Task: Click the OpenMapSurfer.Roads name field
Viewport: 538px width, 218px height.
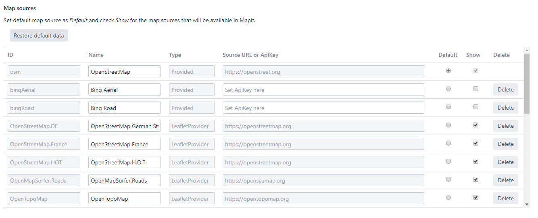Action: coord(124,181)
